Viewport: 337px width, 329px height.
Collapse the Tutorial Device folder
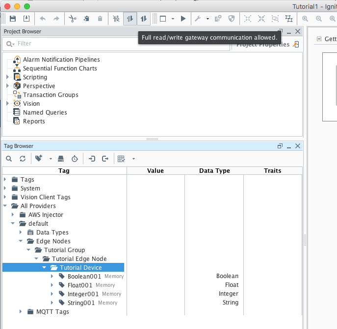pos(44,267)
